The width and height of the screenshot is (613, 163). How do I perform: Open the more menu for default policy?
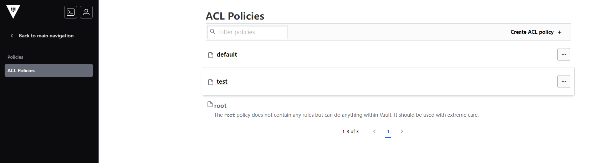pos(564,54)
